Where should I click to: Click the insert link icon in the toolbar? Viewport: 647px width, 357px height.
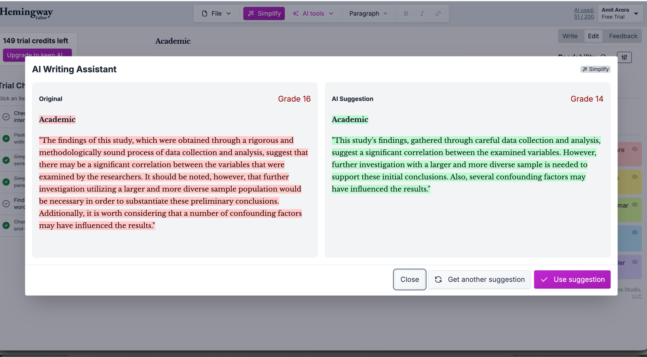[438, 13]
